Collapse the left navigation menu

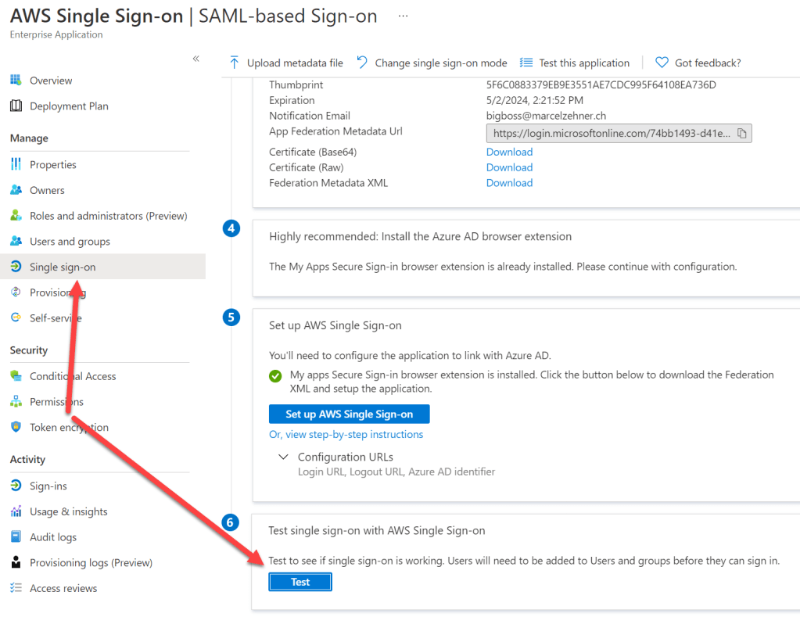[196, 59]
